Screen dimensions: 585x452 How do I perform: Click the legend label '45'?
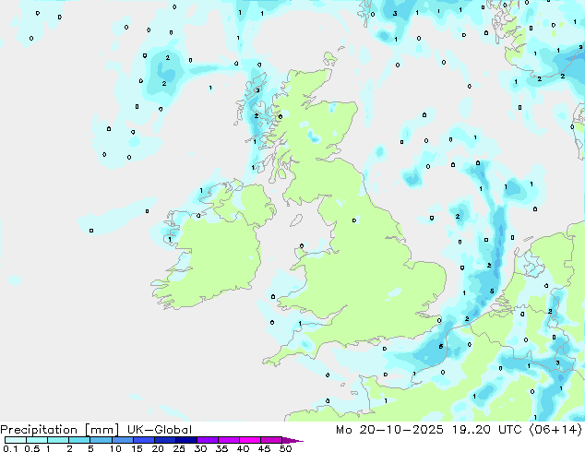[264, 448]
